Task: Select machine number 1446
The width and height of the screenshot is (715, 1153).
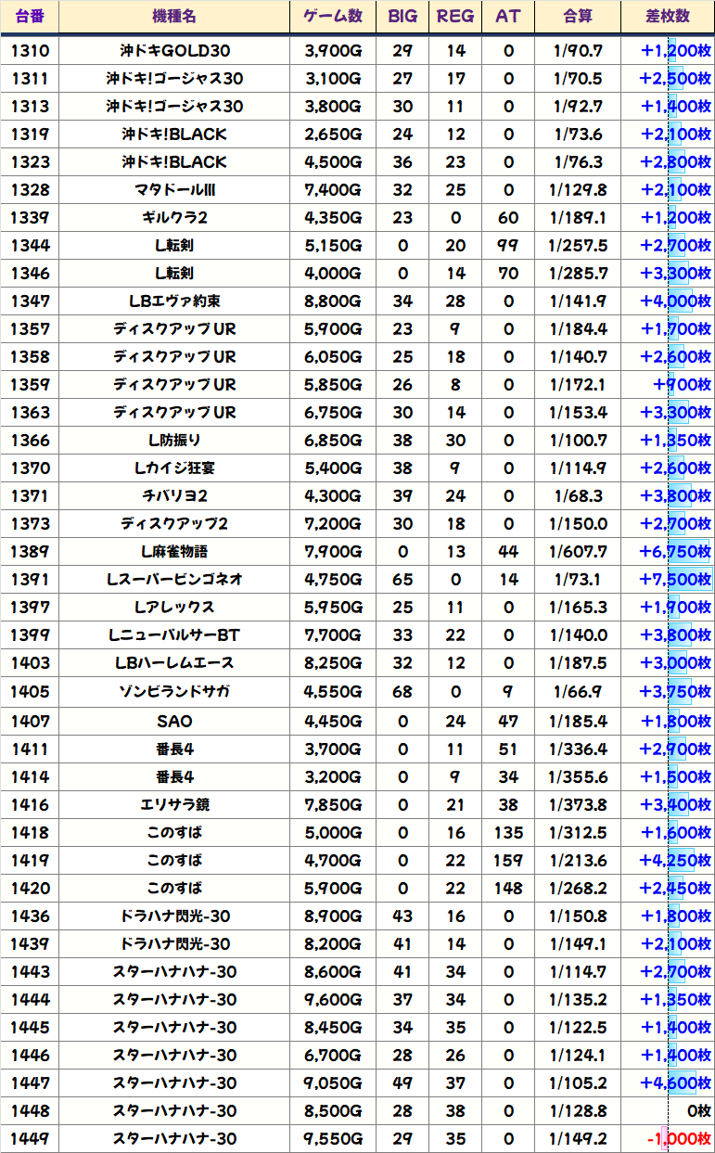Action: (x=30, y=1055)
